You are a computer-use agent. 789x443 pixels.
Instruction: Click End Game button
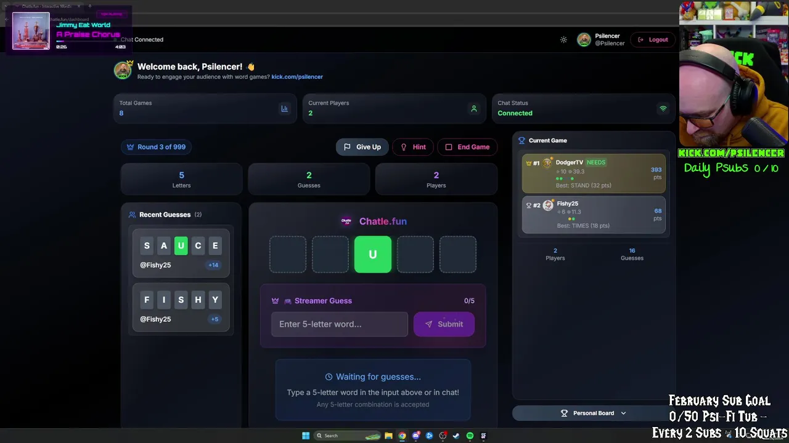point(467,147)
